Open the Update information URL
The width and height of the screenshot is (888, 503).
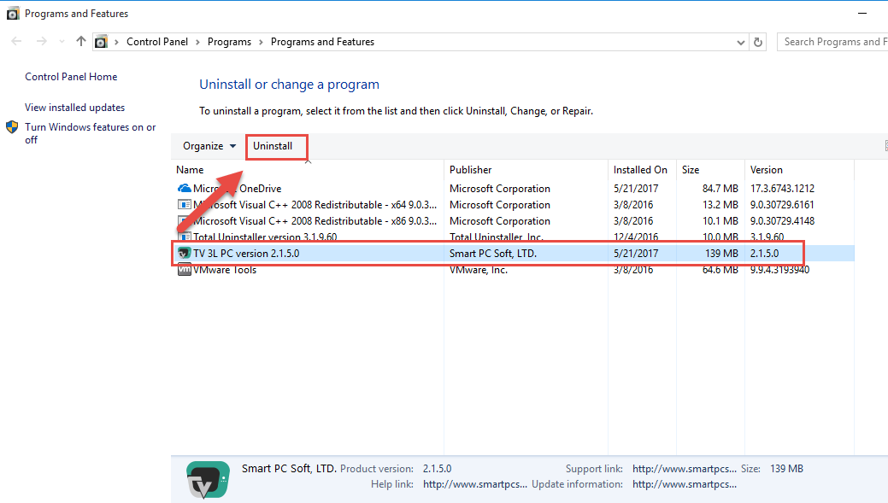click(x=685, y=484)
